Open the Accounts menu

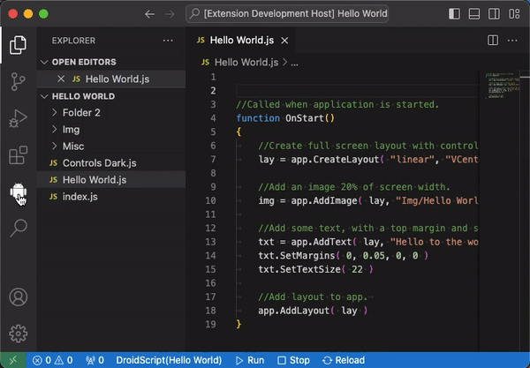pyautogui.click(x=19, y=297)
